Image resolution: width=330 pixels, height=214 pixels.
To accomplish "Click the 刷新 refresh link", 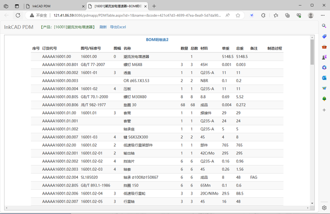I will [x=103, y=27].
